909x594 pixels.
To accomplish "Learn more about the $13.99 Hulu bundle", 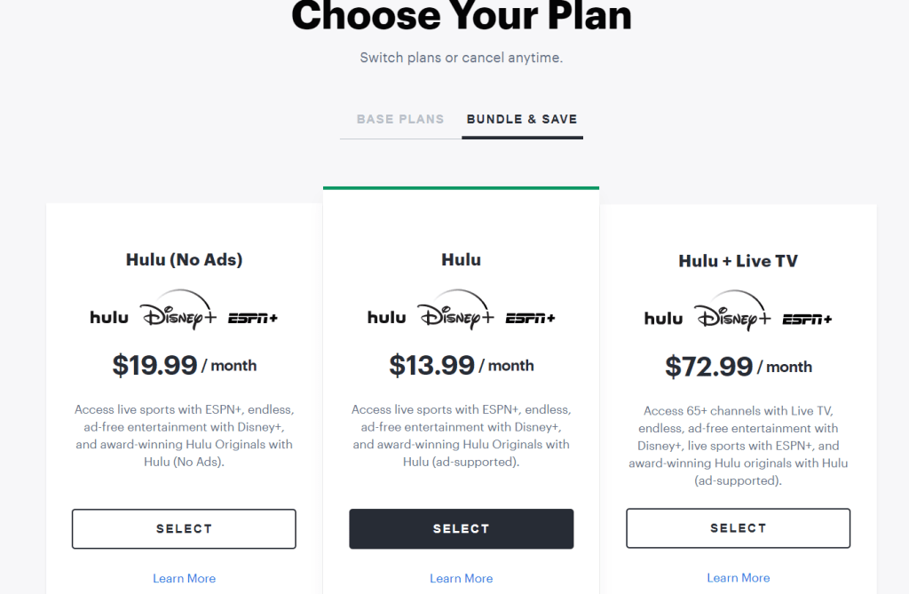I will point(461,578).
